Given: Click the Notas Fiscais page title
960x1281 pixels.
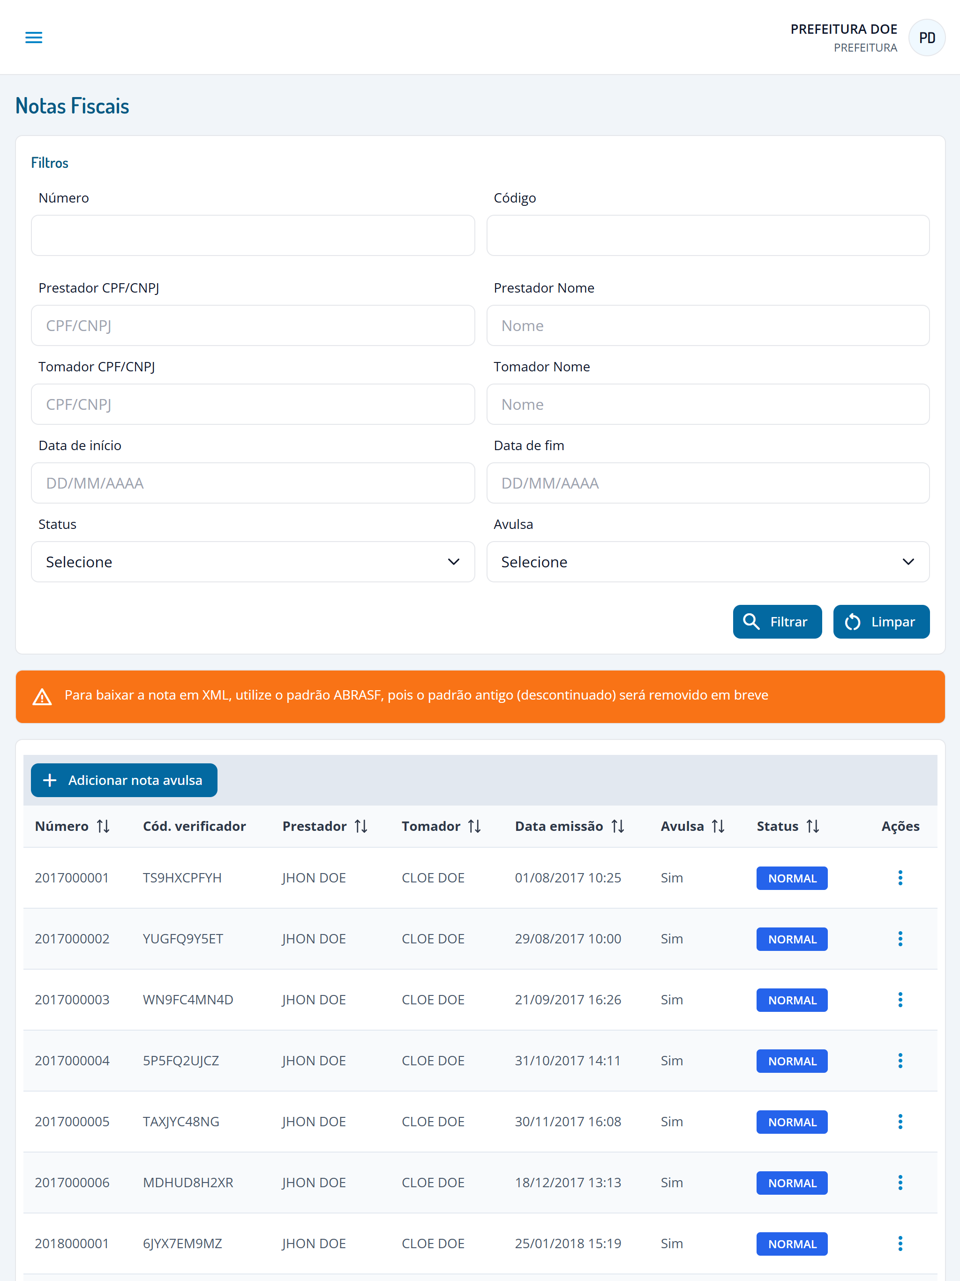Looking at the screenshot, I should tap(72, 106).
